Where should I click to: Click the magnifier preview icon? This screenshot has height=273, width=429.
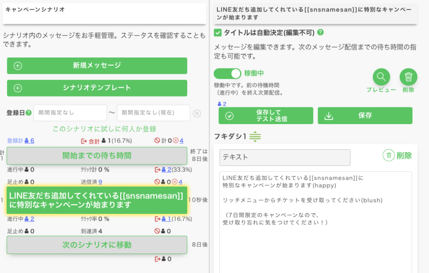point(381,77)
